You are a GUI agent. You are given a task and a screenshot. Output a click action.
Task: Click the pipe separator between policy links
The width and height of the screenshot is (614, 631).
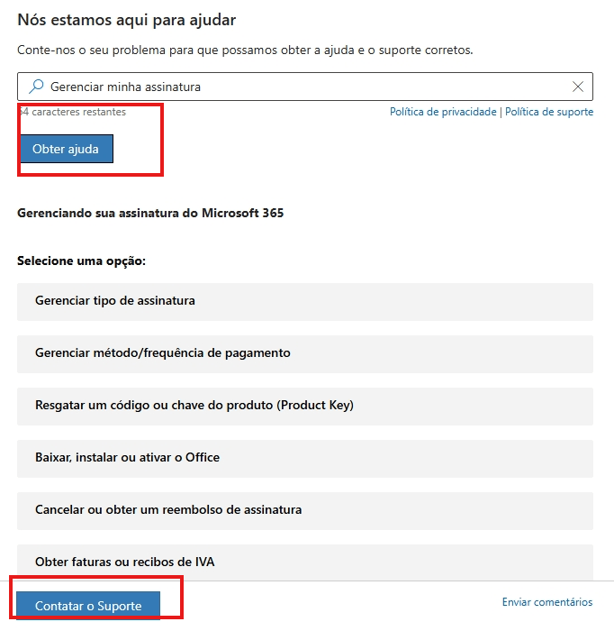pos(501,112)
